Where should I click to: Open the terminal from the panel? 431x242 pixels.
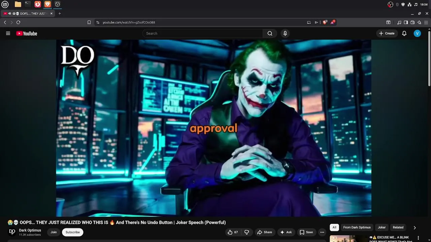pos(28,4)
